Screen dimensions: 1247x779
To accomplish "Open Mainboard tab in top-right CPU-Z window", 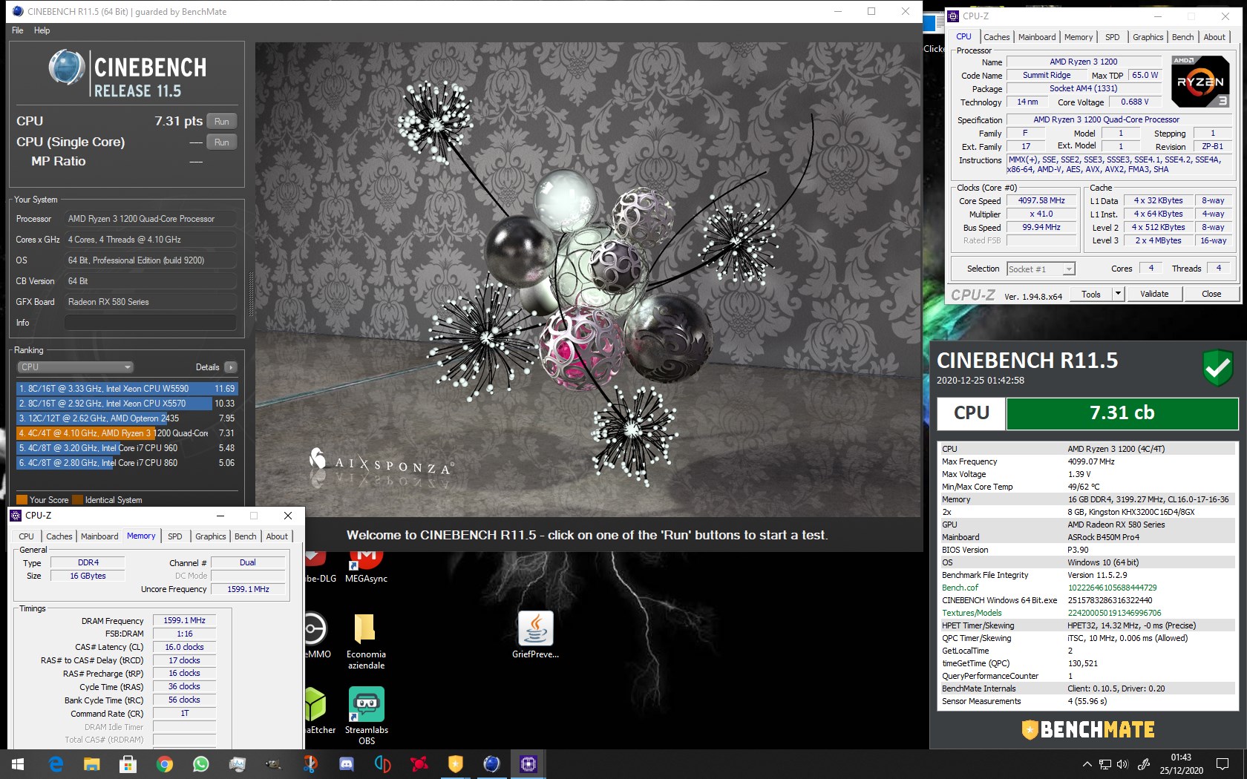I will pos(1037,37).
